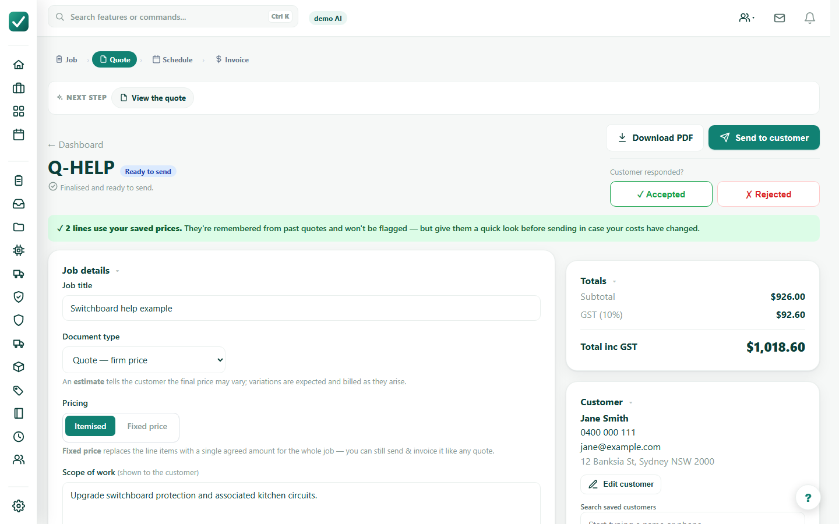Click the total $1,018.60 value
The height and width of the screenshot is (524, 839).
click(775, 347)
